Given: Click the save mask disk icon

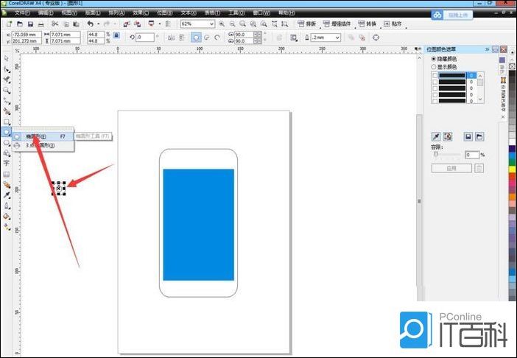Looking at the screenshot, I should [x=467, y=137].
